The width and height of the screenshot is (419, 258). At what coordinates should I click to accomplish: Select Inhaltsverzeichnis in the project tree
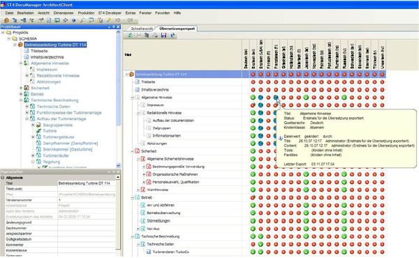click(47, 57)
